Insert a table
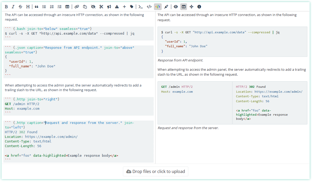312x182 pixels. point(67,7)
